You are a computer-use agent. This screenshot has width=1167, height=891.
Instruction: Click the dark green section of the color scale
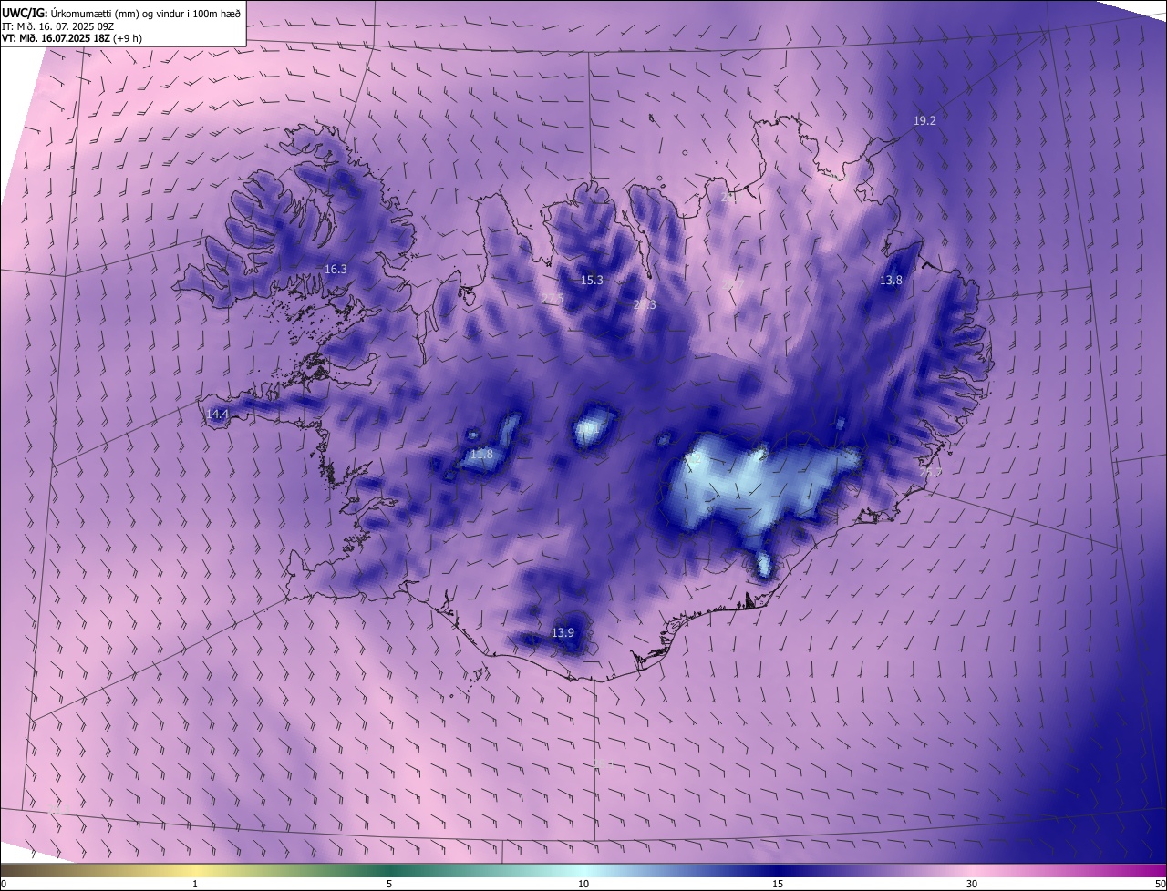coord(389,870)
